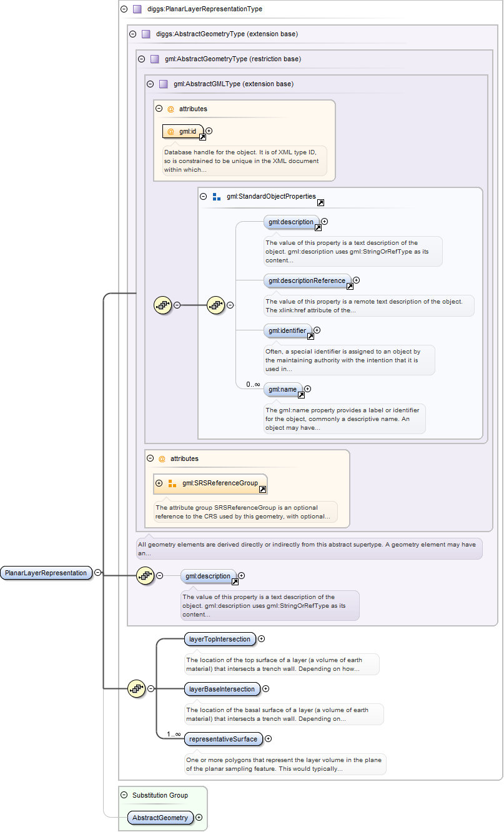Open the gml:descriptionReference element

(306, 280)
